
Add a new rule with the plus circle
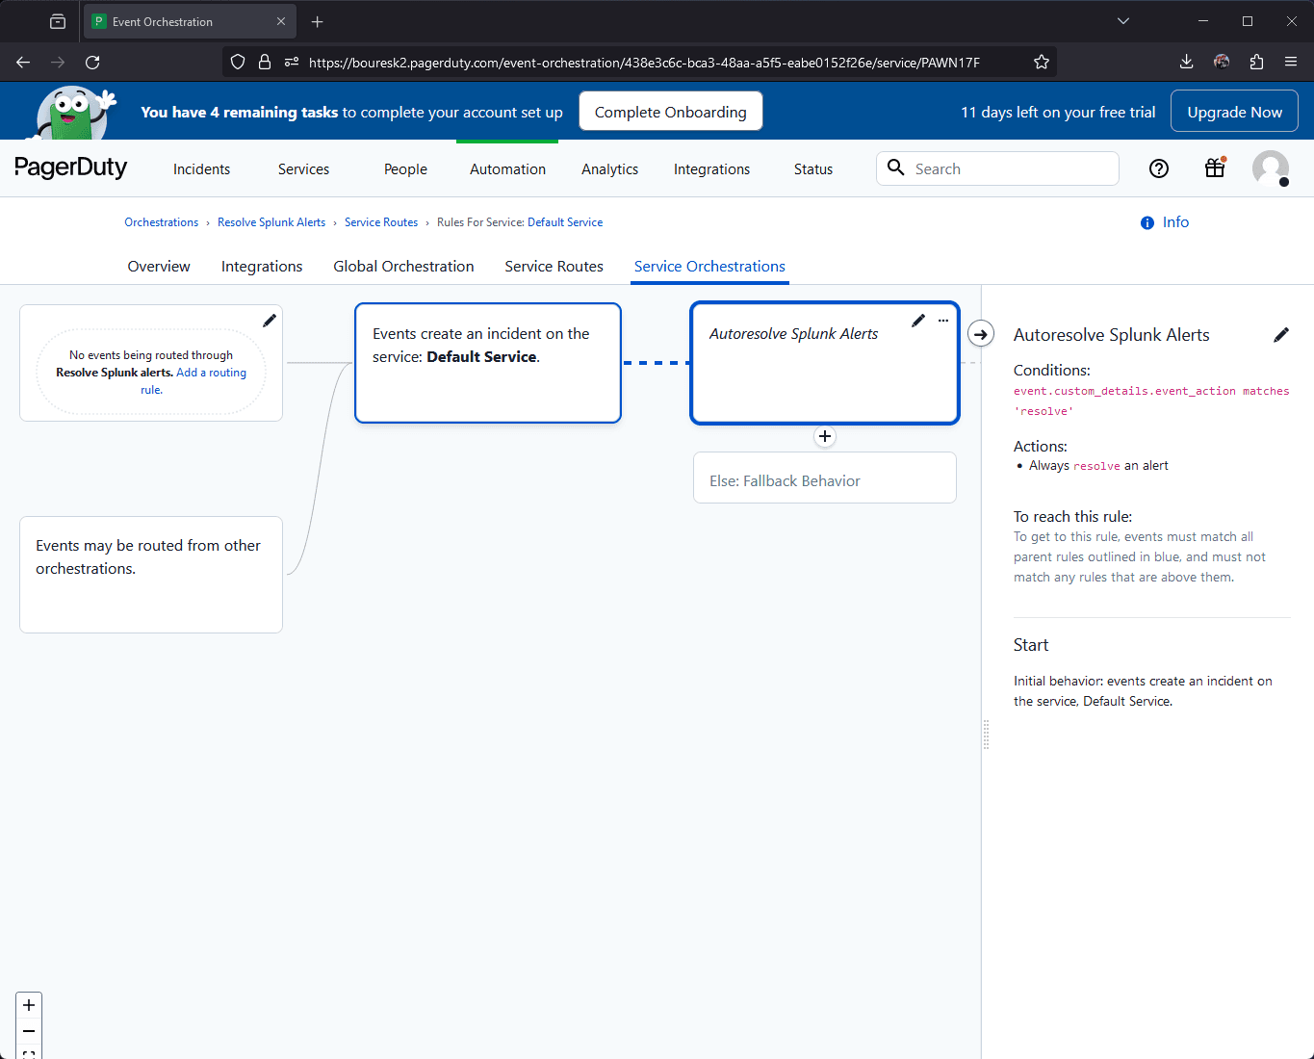(x=825, y=436)
